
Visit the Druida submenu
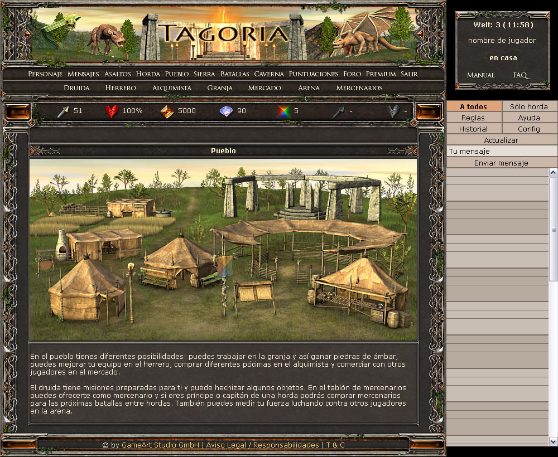[x=76, y=87]
